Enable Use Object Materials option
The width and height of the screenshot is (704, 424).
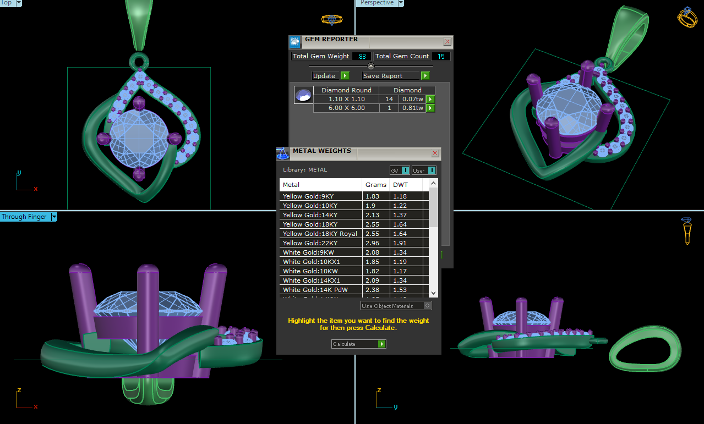pyautogui.click(x=428, y=306)
